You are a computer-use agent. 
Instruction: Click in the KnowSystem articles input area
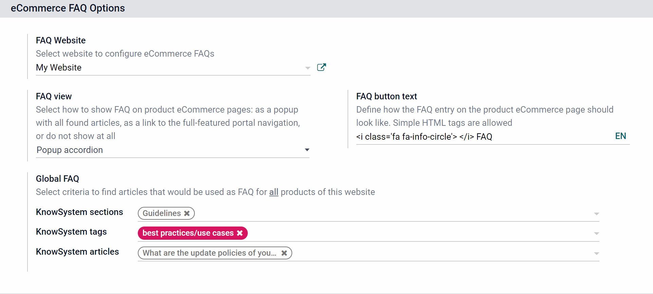[x=442, y=253]
